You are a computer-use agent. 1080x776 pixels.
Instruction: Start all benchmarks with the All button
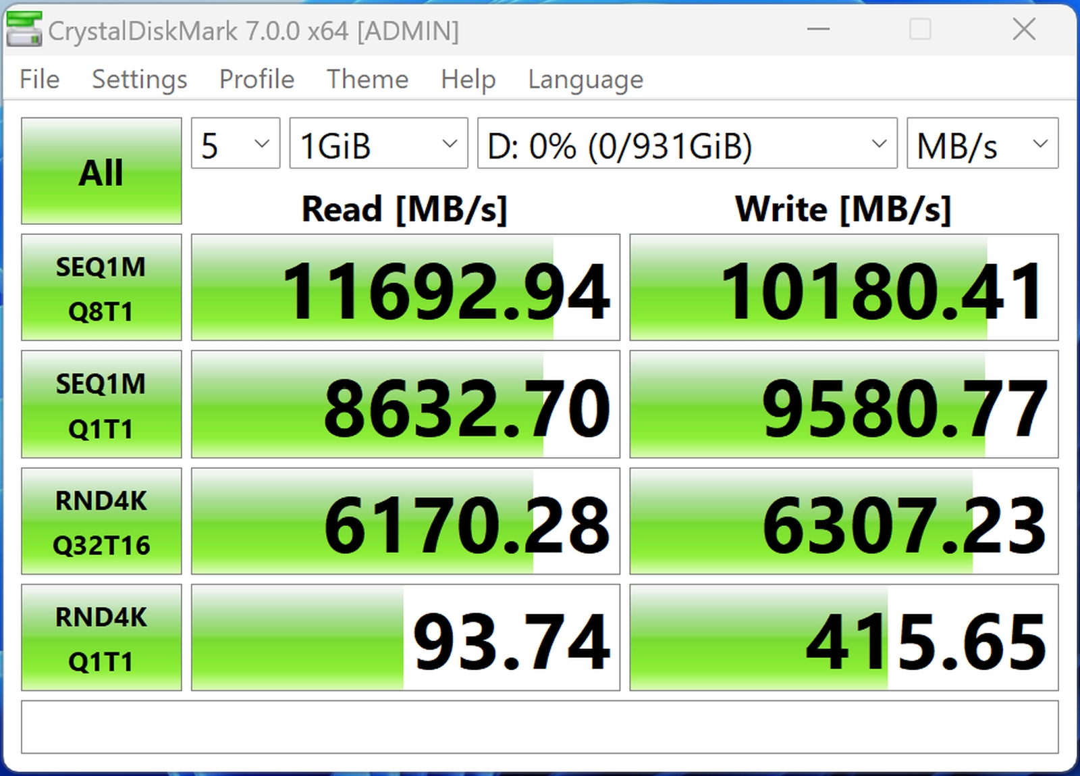(x=101, y=171)
